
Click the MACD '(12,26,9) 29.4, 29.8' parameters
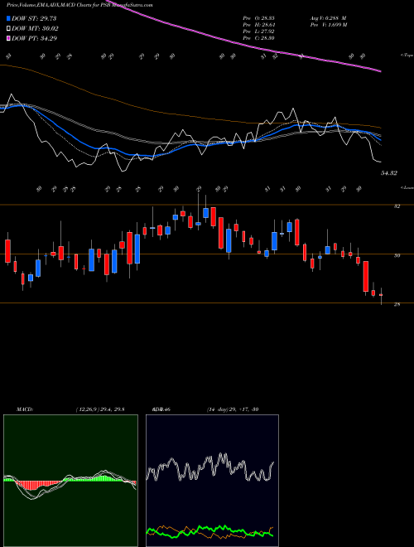[x=100, y=409]
